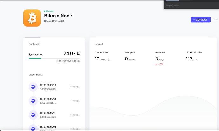219x131 pixels.
Task: Click the Connect button
Action: (x=201, y=20)
